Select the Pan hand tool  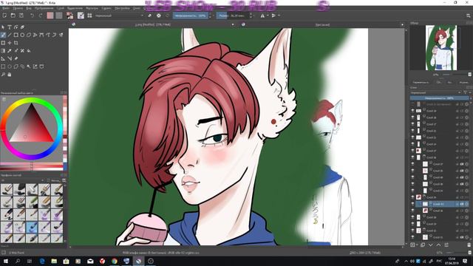coord(10,74)
